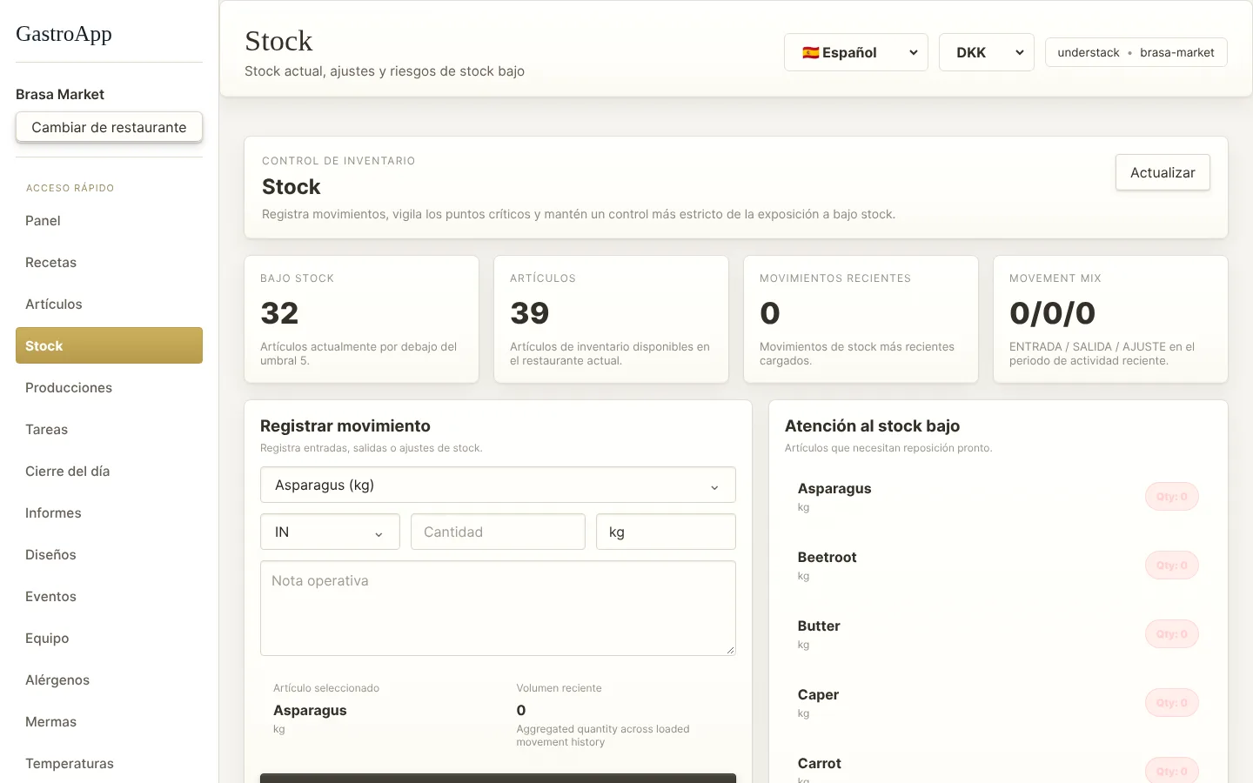
Task: Select the Stock sidebar item
Action: coord(109,345)
